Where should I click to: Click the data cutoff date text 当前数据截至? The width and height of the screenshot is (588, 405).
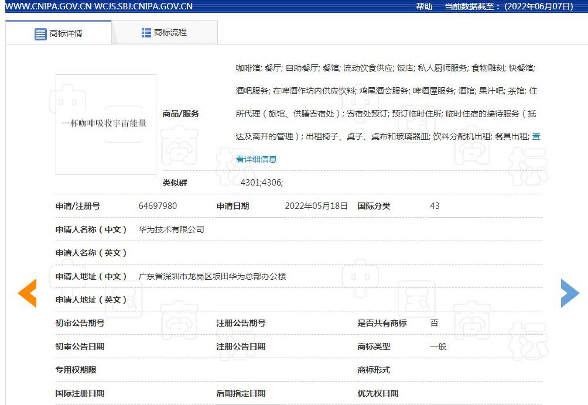point(470,6)
